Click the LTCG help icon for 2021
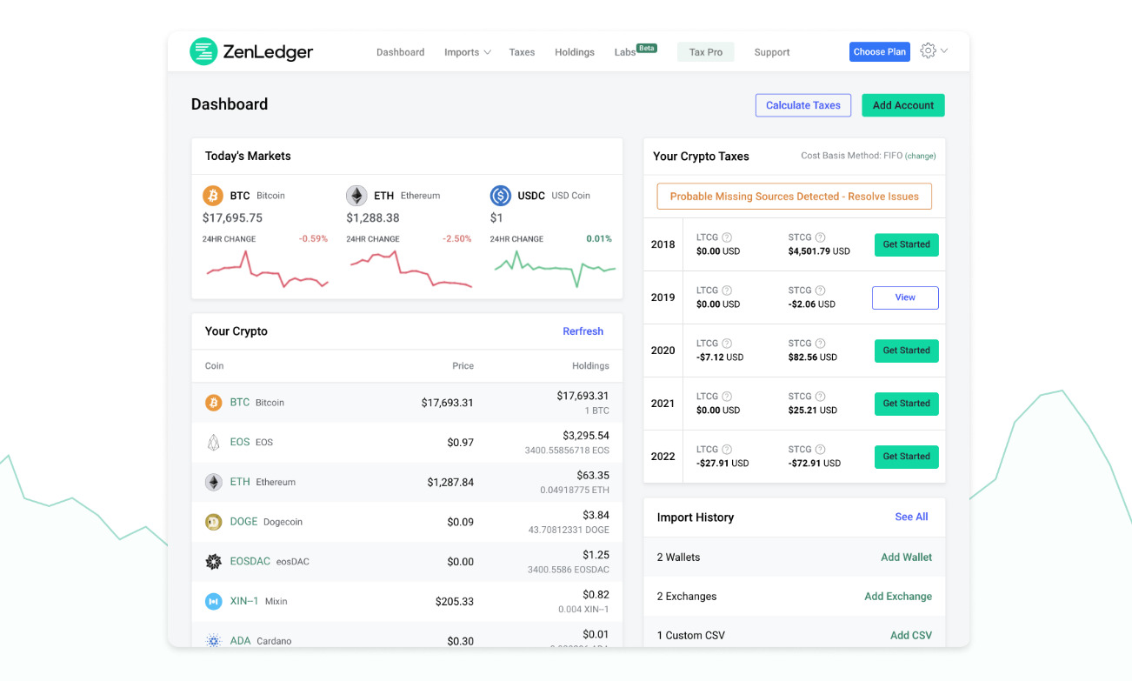 [727, 396]
